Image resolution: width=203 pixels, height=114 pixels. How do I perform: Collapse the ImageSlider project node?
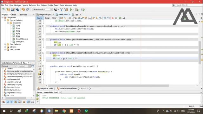[2, 18]
